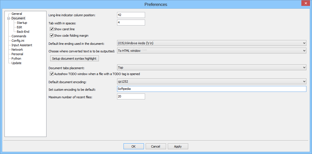
Task: Select Commands in preferences tree
Action: 19,36
